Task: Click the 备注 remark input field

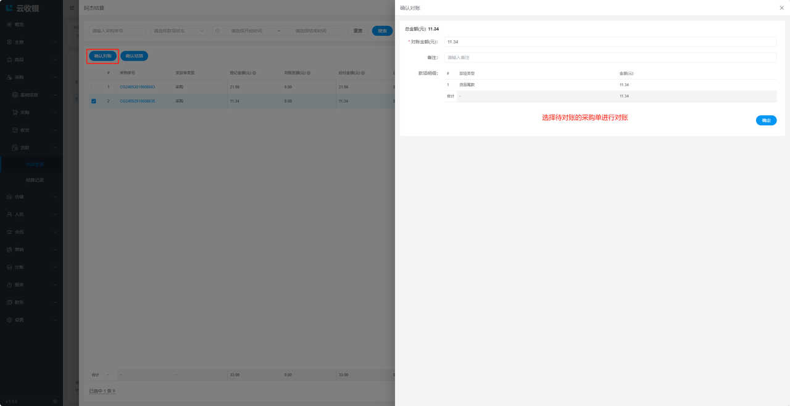Action: (x=610, y=57)
